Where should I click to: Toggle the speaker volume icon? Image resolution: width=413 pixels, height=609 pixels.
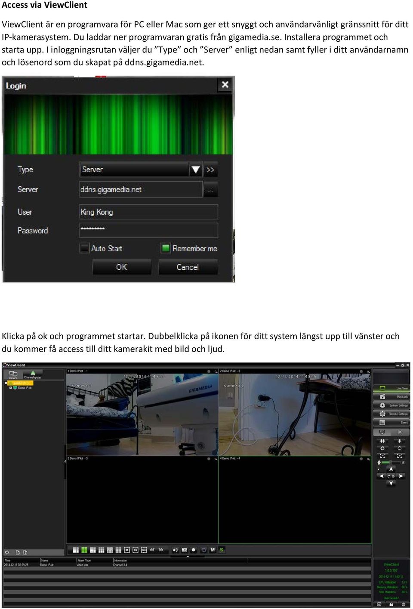[176, 550]
